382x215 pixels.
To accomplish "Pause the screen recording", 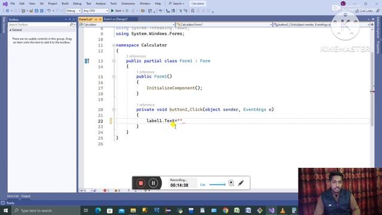I will coord(153,183).
